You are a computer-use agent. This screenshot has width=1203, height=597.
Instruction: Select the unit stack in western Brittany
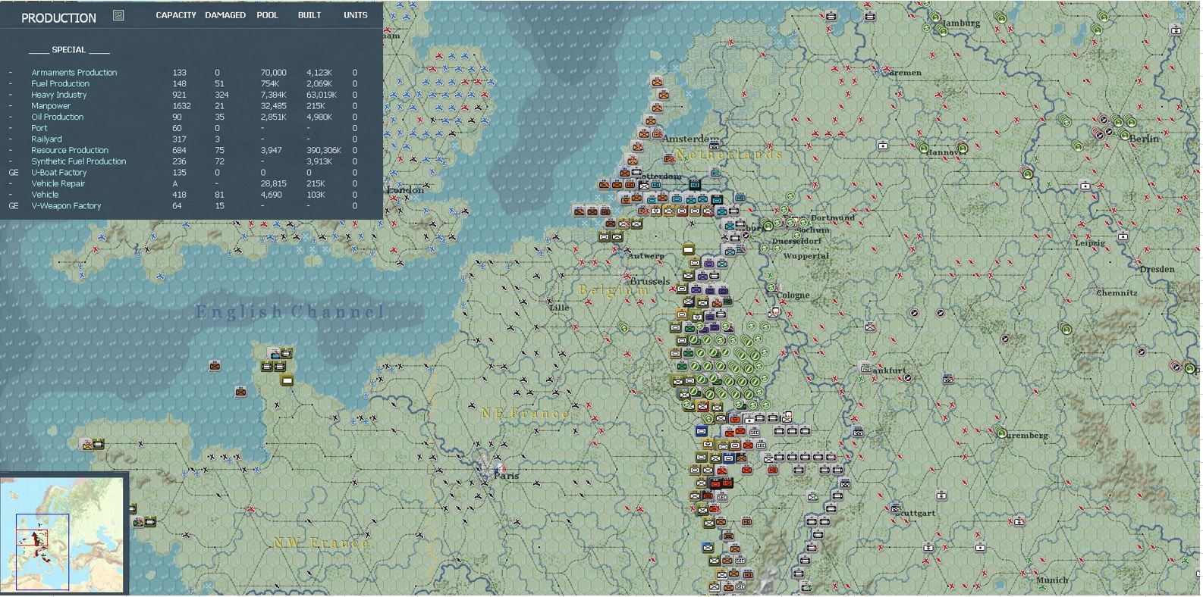[93, 445]
